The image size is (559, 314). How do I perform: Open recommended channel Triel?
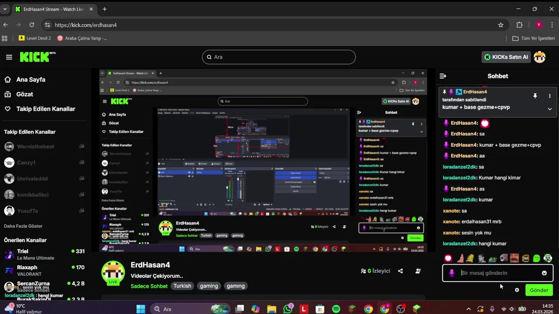[44, 254]
